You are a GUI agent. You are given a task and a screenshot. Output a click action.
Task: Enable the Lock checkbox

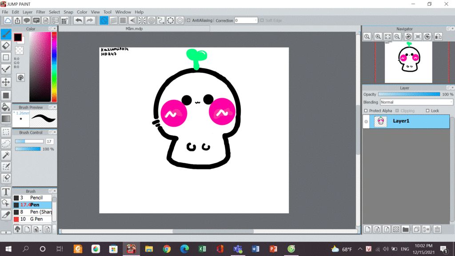coord(427,111)
